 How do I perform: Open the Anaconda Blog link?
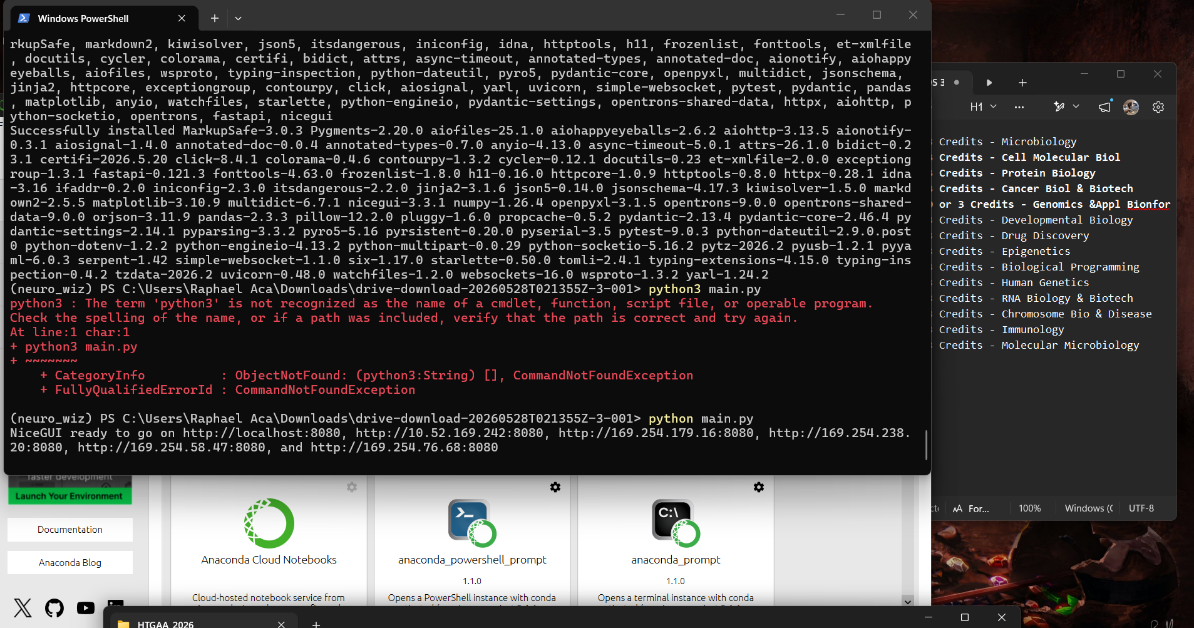pos(70,563)
